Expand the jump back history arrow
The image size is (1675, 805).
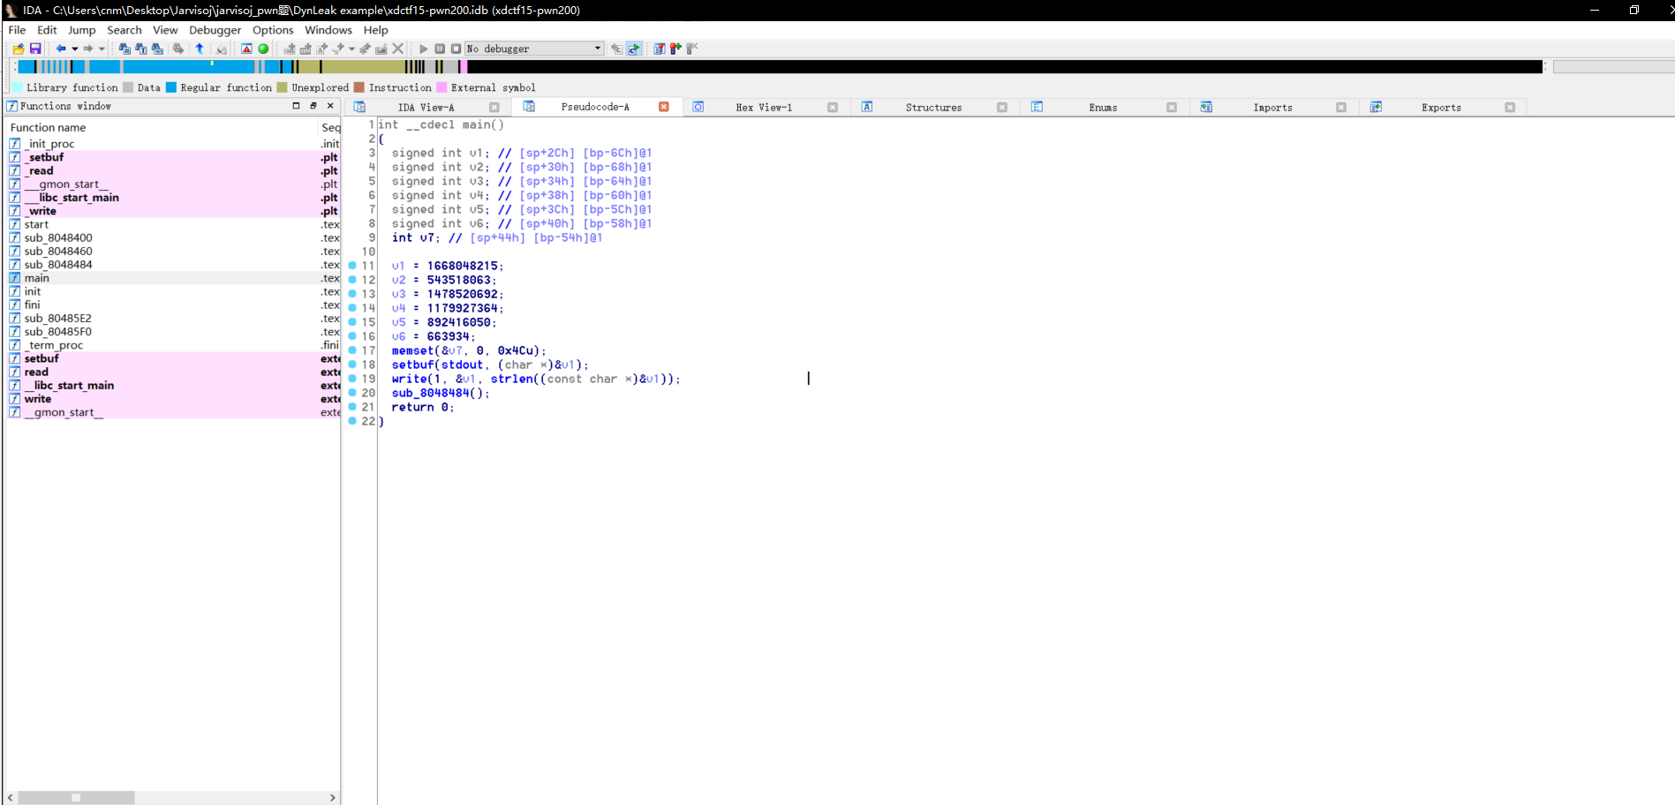(x=75, y=49)
